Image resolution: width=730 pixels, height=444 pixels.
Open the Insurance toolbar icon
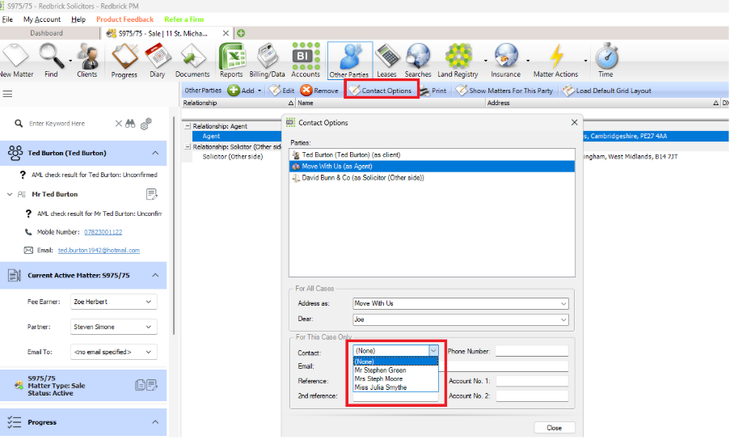point(505,58)
